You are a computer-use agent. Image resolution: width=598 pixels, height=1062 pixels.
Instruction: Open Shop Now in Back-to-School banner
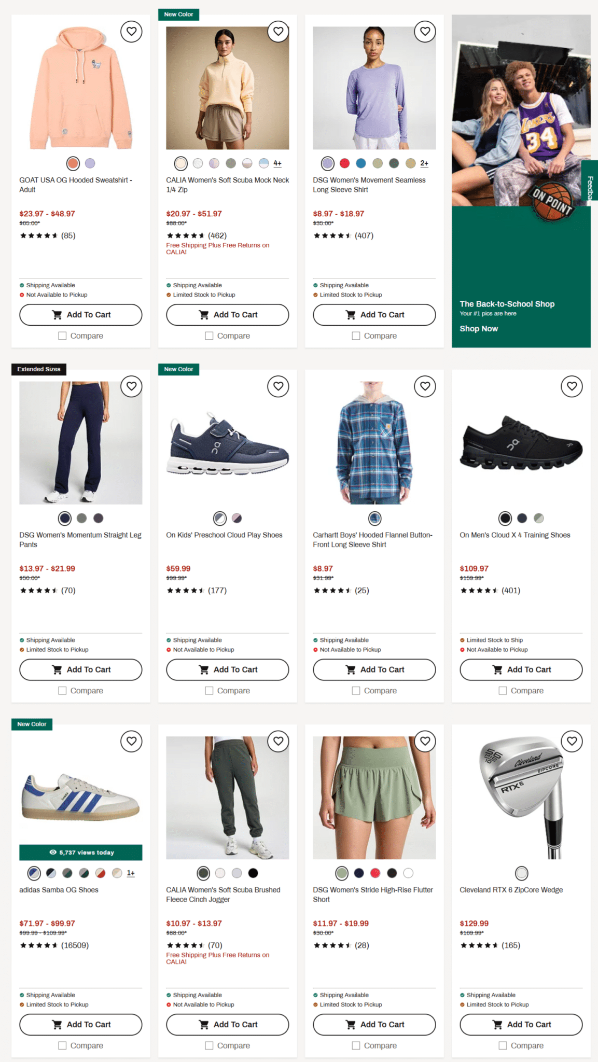click(x=479, y=329)
